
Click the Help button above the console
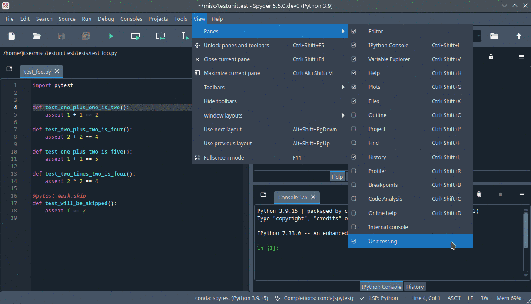point(337,176)
